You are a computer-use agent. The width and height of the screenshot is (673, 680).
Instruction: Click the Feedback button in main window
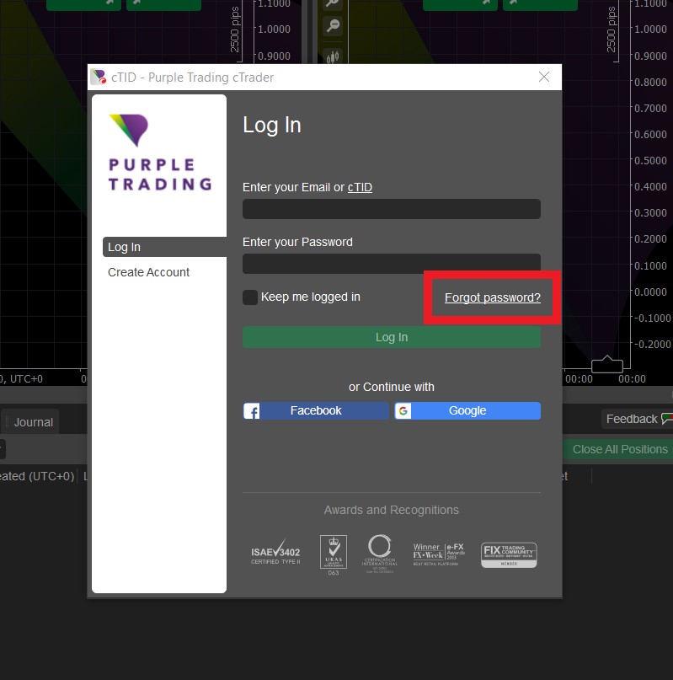point(637,419)
